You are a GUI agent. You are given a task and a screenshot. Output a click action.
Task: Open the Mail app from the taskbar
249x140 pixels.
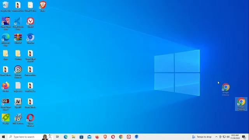point(89,136)
